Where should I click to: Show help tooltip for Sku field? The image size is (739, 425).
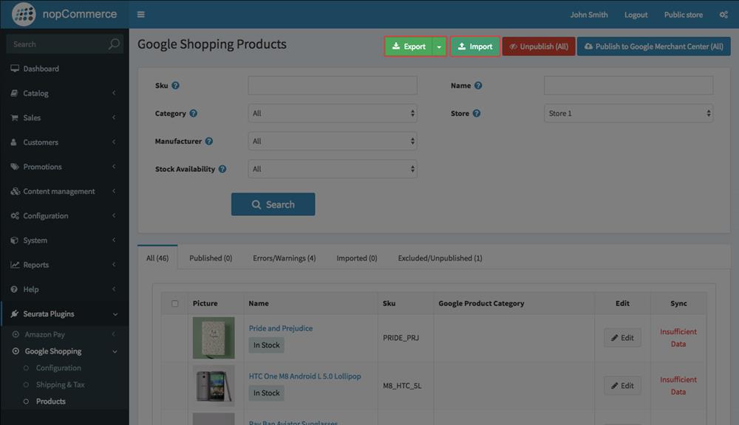click(x=175, y=85)
